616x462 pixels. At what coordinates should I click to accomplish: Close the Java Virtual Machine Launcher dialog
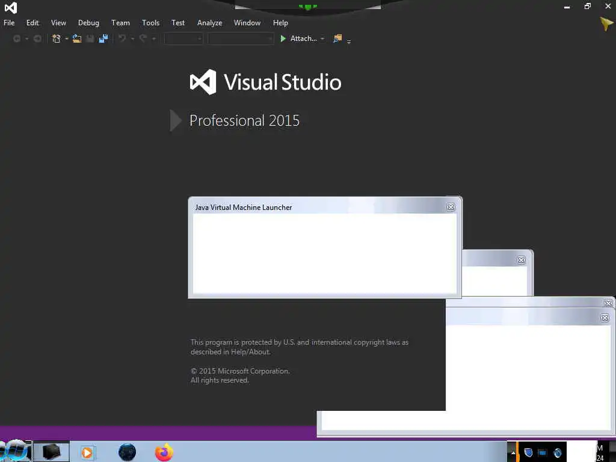pyautogui.click(x=451, y=207)
